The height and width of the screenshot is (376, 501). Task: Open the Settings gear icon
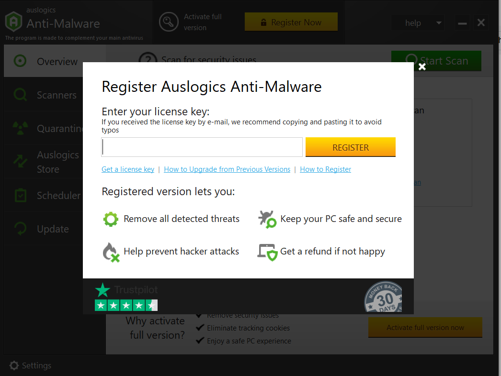[x=13, y=365]
